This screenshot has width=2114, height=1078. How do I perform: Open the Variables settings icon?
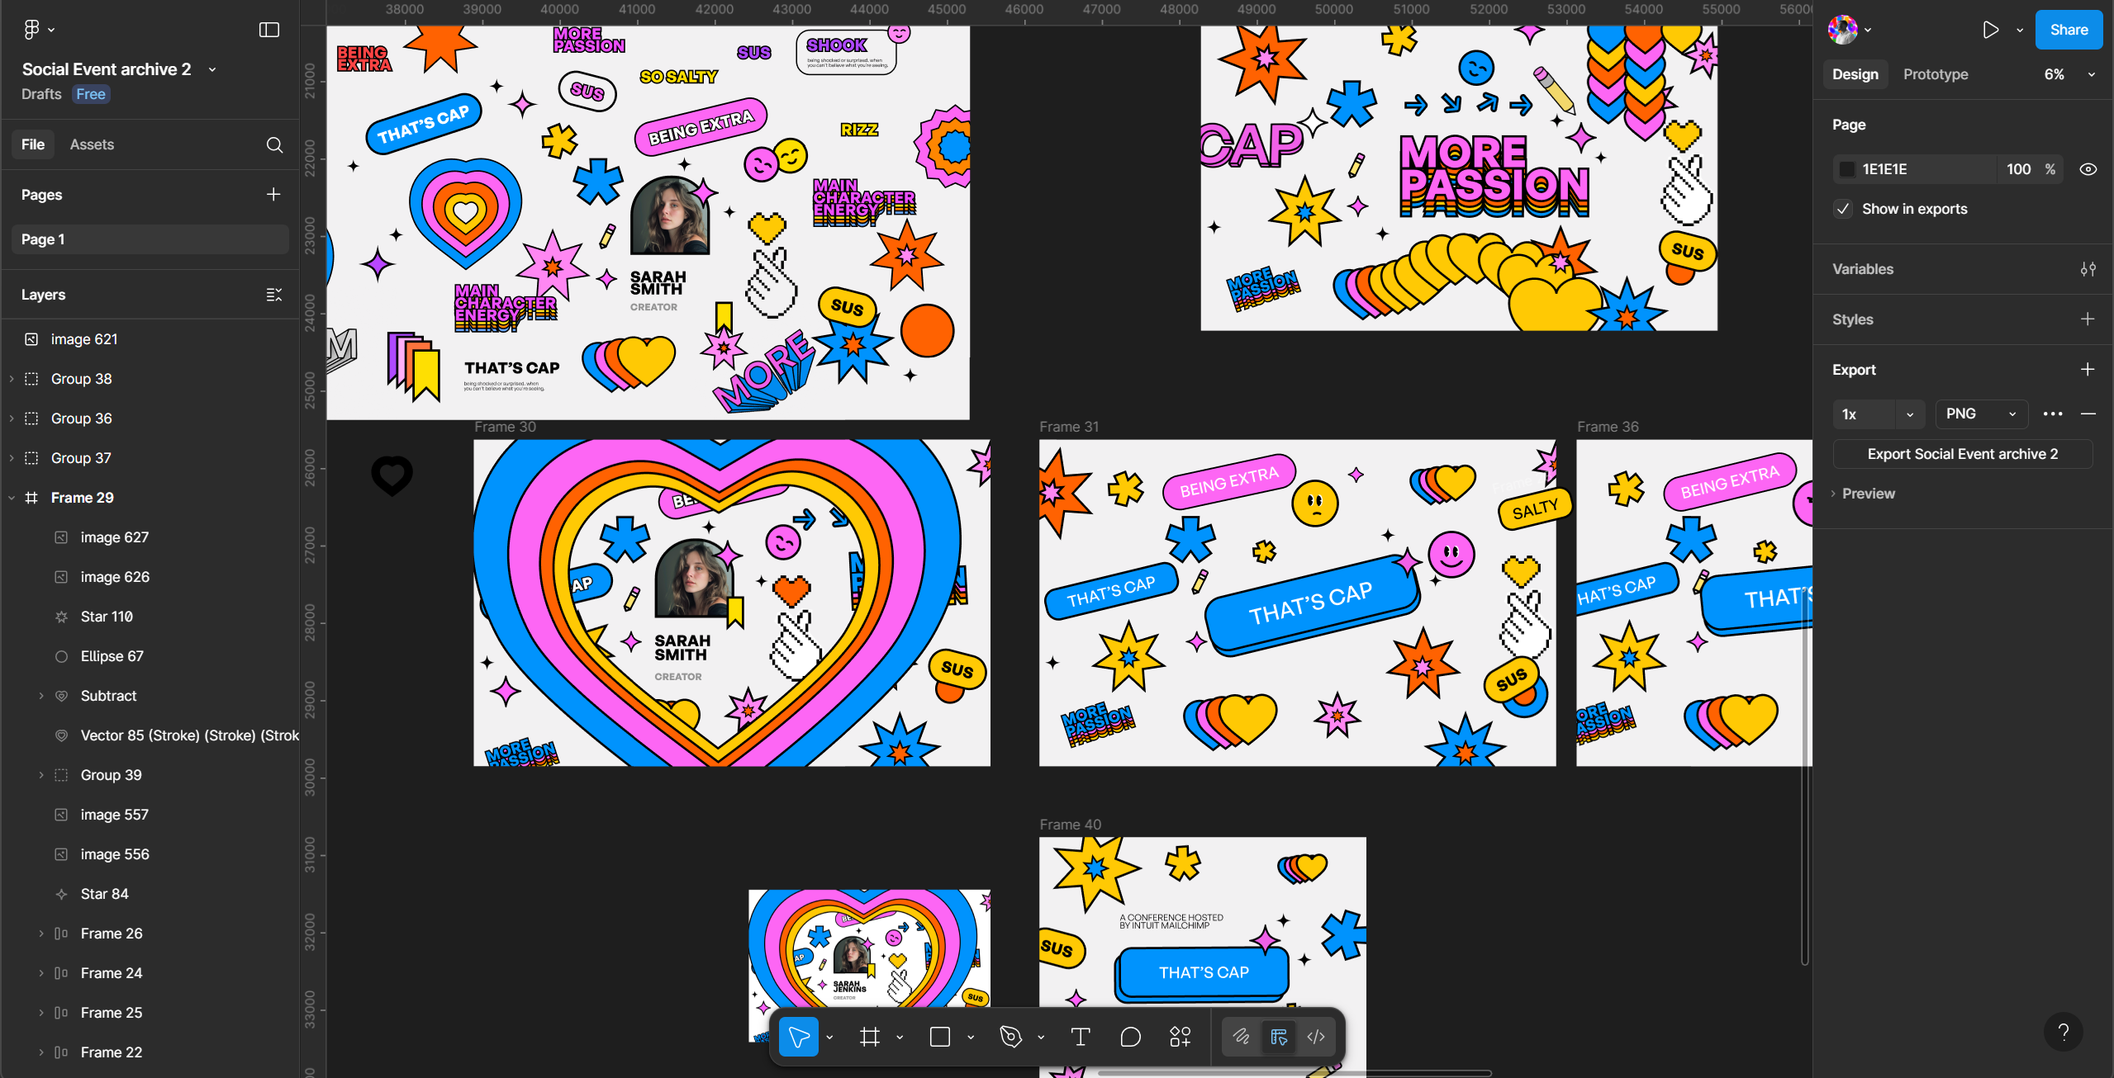click(2088, 269)
